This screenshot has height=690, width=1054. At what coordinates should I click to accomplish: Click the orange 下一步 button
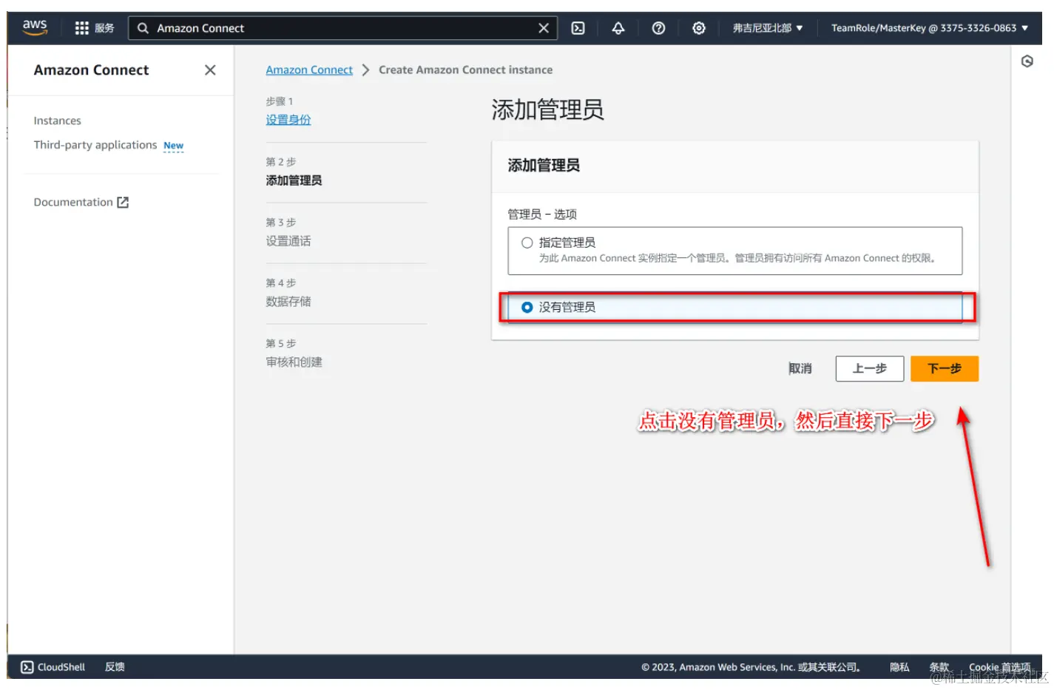(x=945, y=368)
